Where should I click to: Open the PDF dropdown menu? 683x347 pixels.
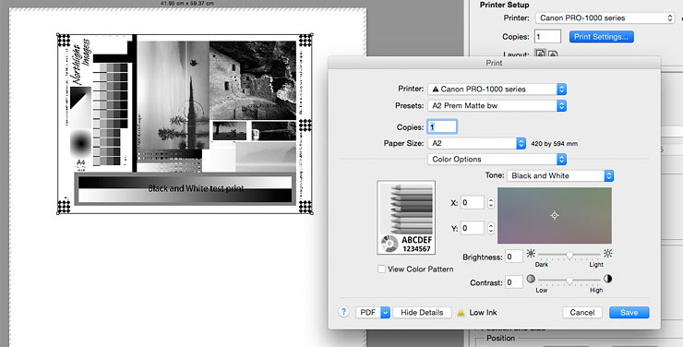tap(373, 312)
